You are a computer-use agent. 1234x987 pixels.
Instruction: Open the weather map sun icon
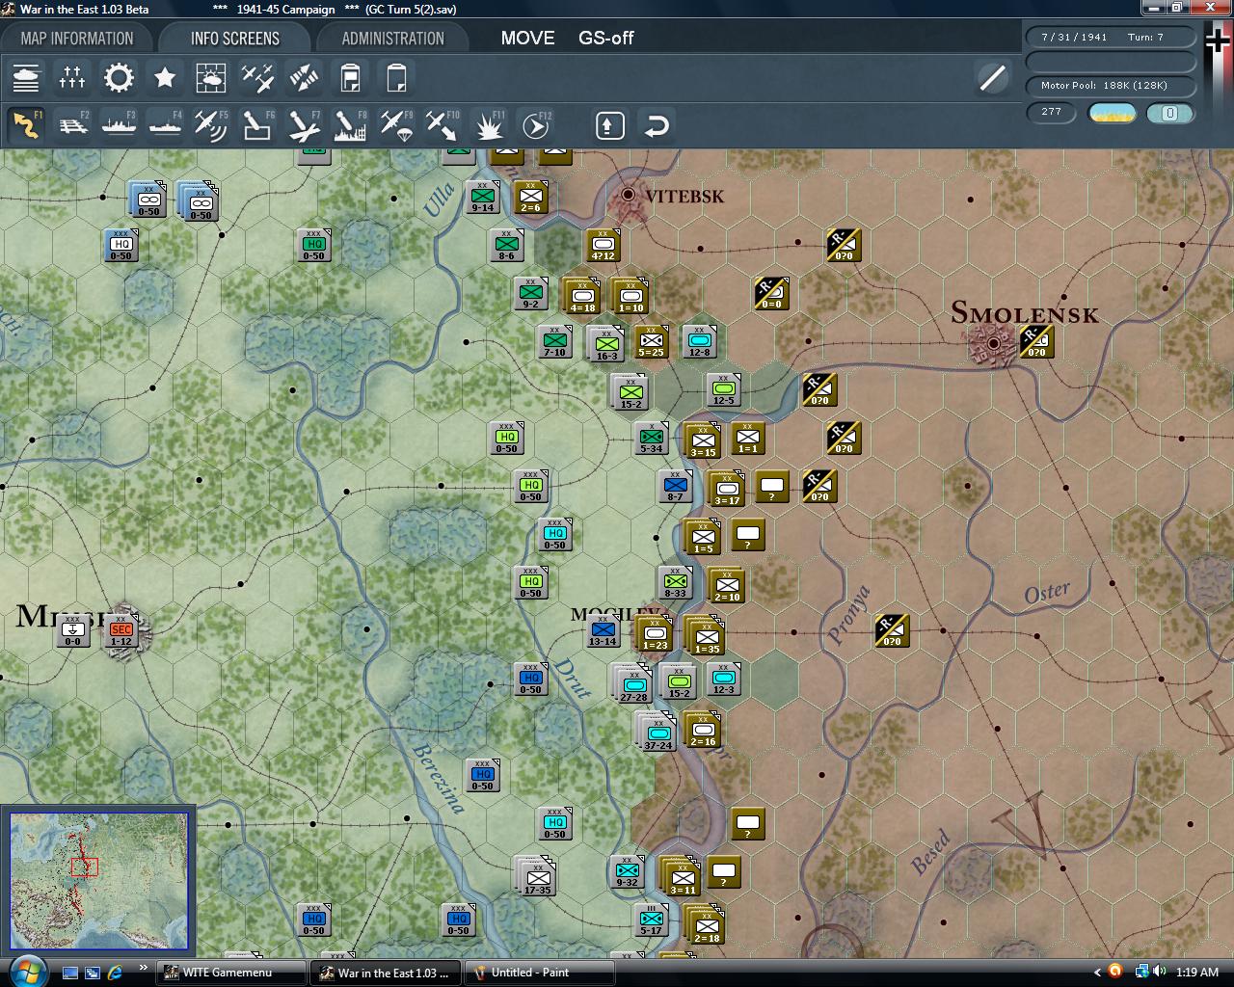coord(211,78)
